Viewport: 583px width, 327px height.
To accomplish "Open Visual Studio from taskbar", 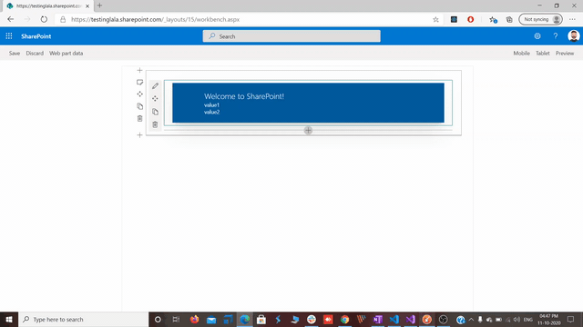I will pos(411,319).
